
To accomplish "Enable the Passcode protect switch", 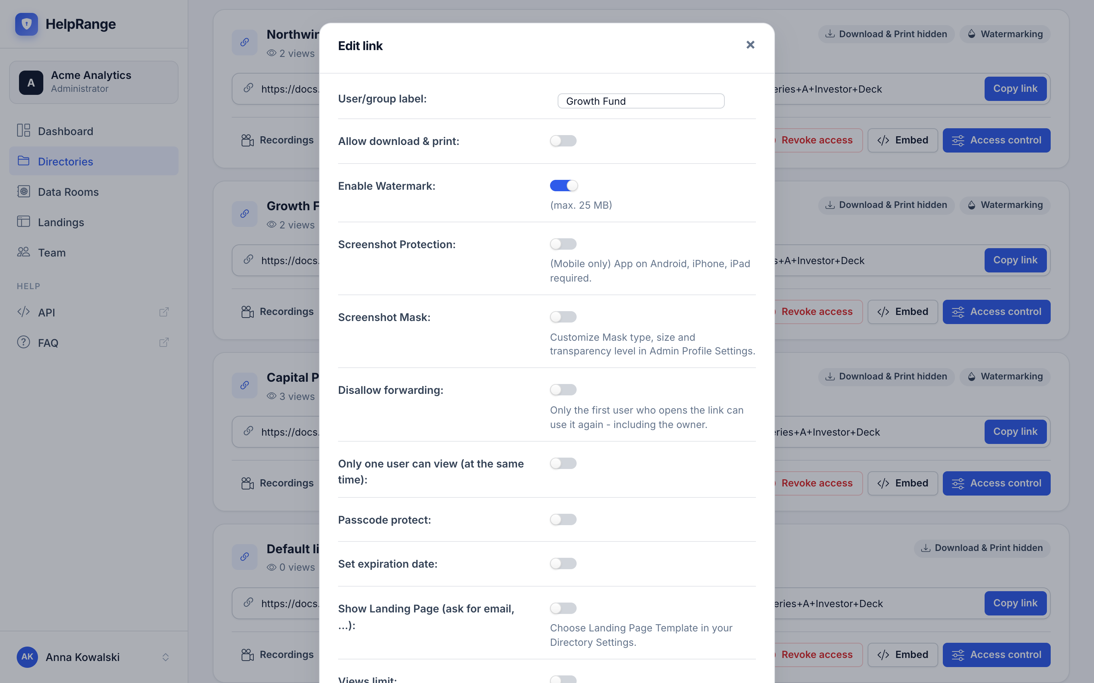I will (563, 519).
